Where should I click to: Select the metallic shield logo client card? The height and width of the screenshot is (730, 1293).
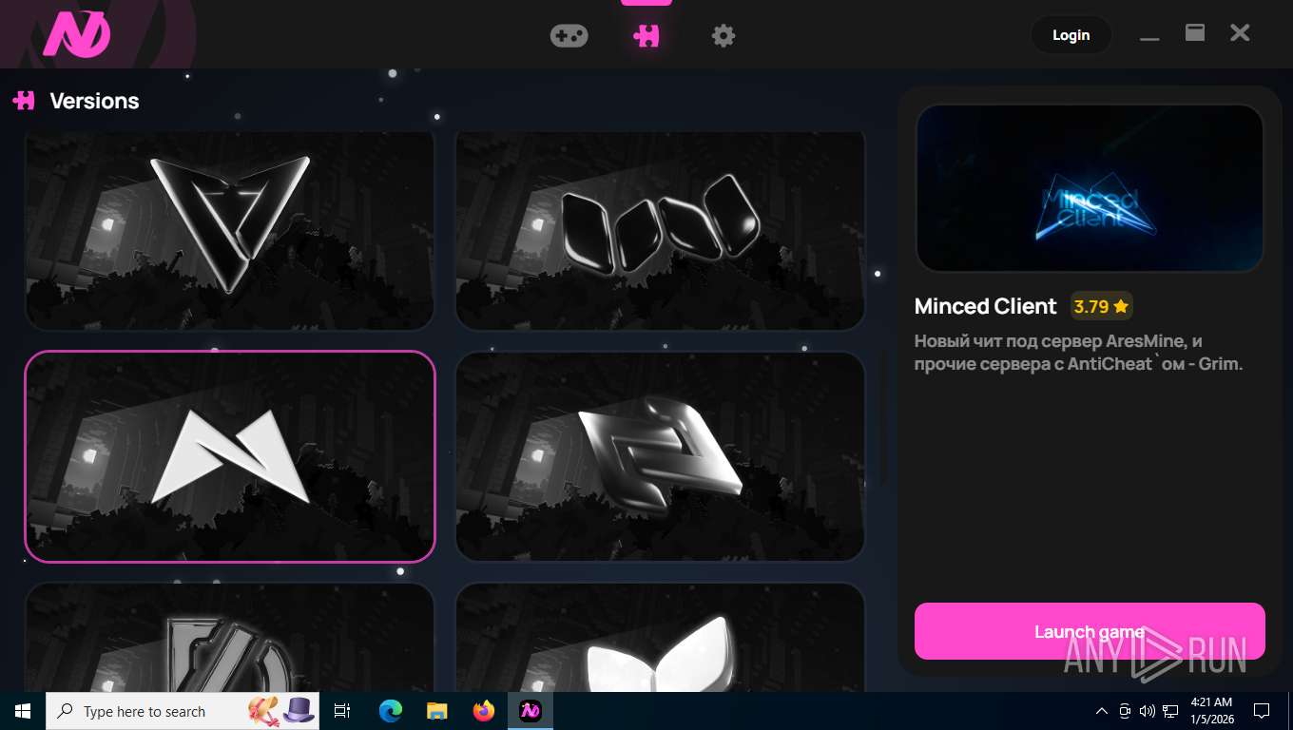tap(229, 637)
